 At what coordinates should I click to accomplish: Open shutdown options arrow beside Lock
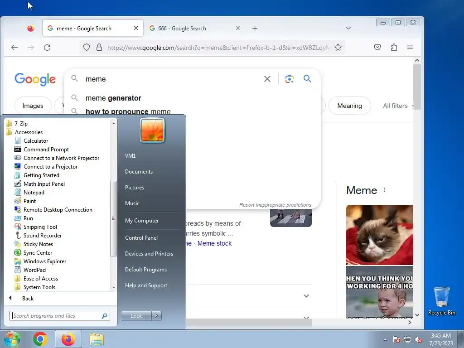click(x=156, y=316)
